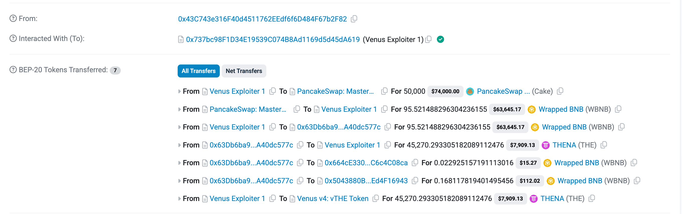
Task: Open the Venus v4: vTHE Token link
Action: (x=332, y=198)
